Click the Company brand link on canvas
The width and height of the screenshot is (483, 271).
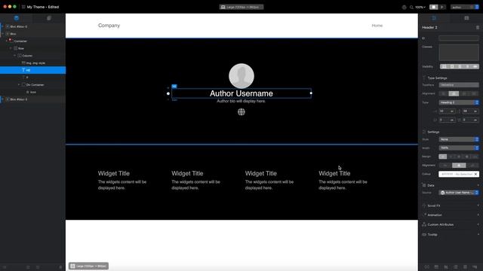tap(109, 26)
